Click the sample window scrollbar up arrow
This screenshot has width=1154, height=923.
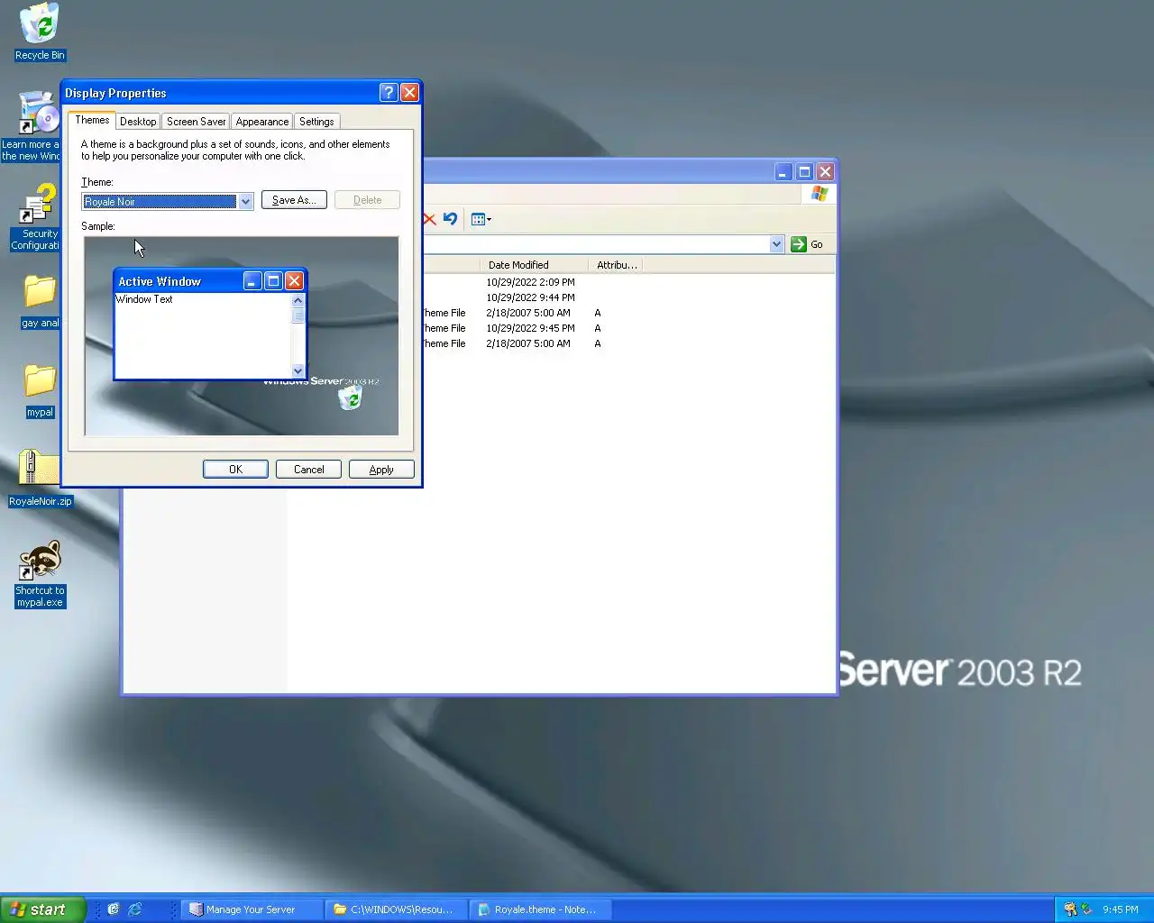pos(298,300)
